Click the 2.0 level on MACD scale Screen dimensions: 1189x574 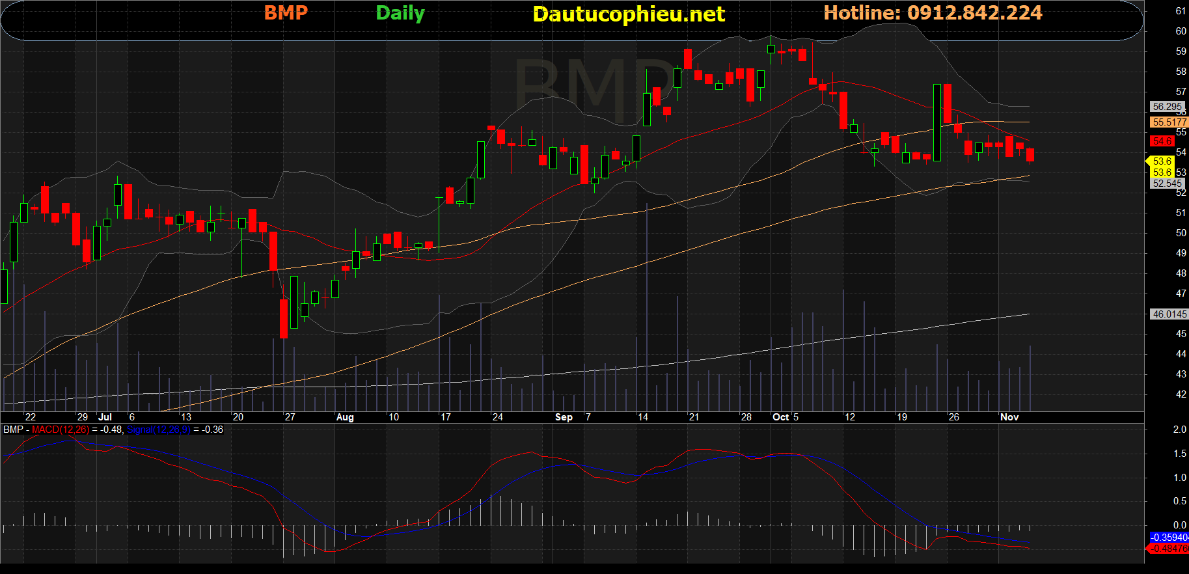click(1179, 430)
